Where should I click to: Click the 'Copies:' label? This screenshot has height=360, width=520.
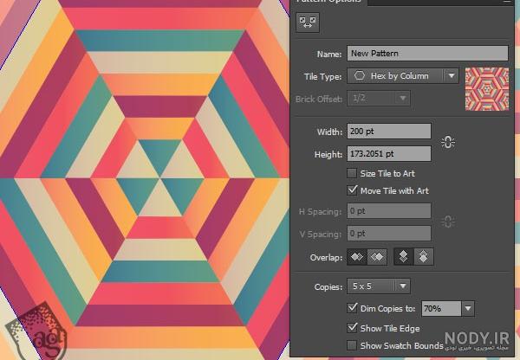click(x=328, y=286)
